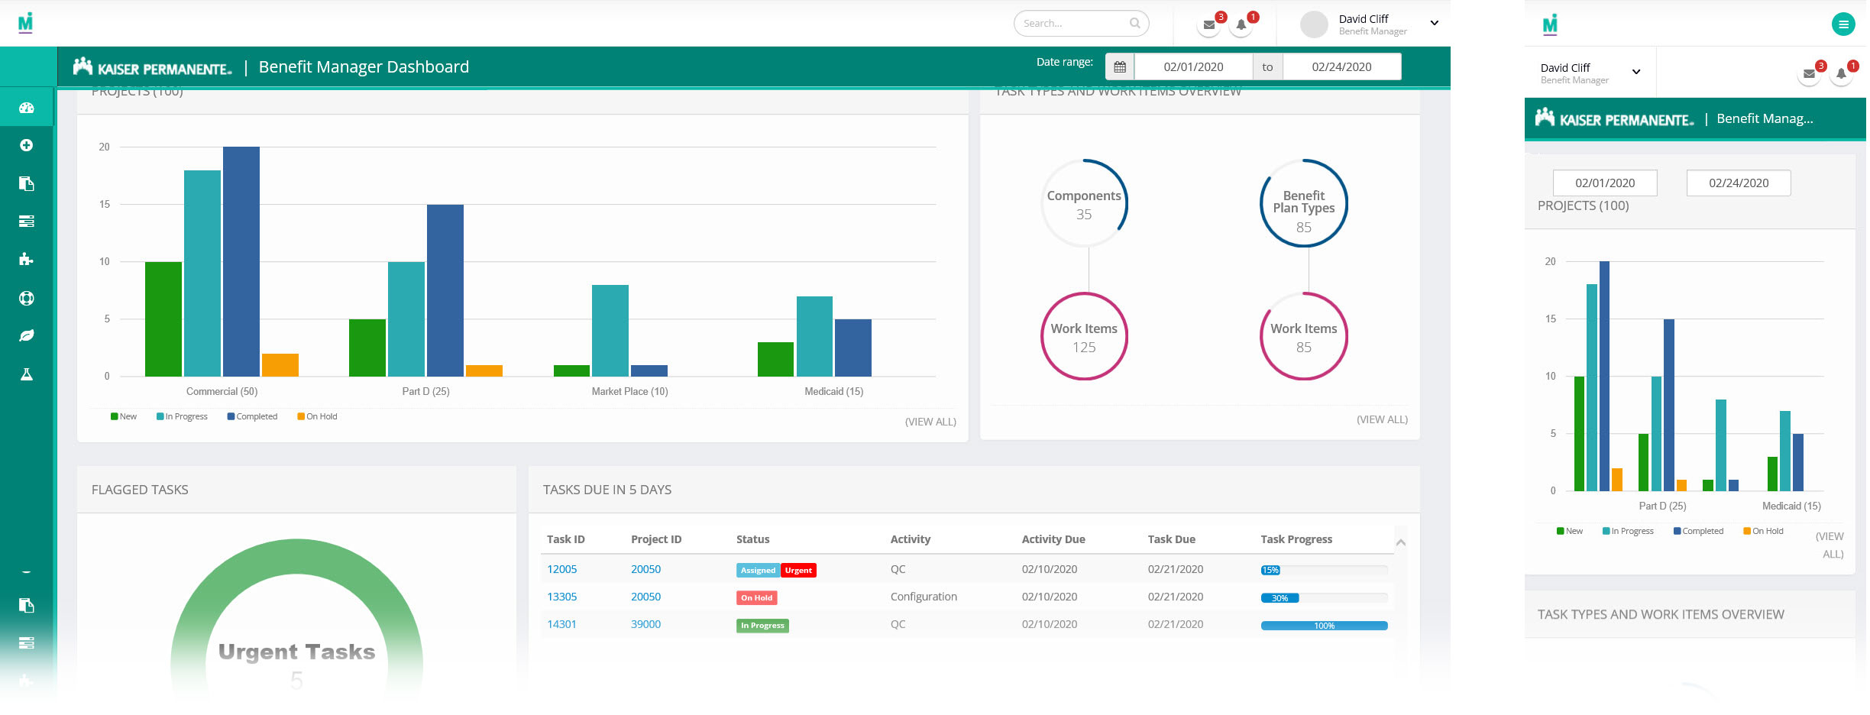Screen dimensions: 1870x715
Task: Toggle On Hold legend in desktop chart
Action: (x=317, y=416)
